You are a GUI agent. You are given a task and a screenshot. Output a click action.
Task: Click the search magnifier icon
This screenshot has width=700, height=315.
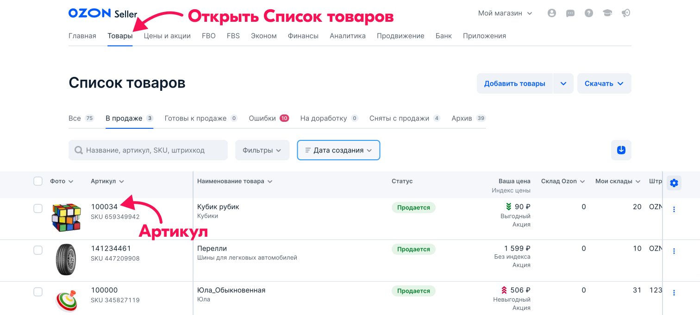click(79, 150)
